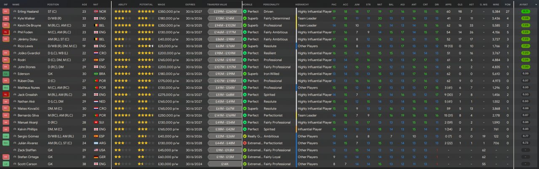Click Iron Willed personality in Ederson's row
Viewport: 539px width, 169px height.
click(x=271, y=74)
